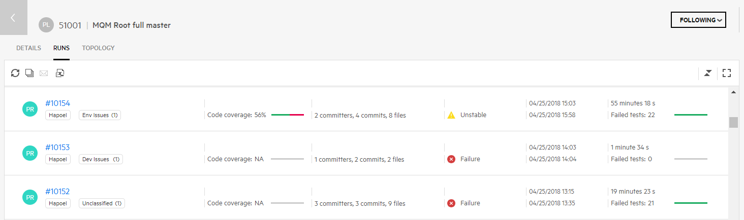
Task: Click the Unstable warning icon for run #10154
Action: tap(451, 115)
